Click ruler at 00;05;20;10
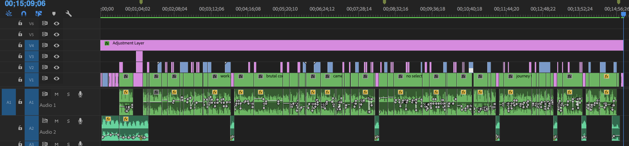This screenshot has width=629, height=146. (285, 9)
